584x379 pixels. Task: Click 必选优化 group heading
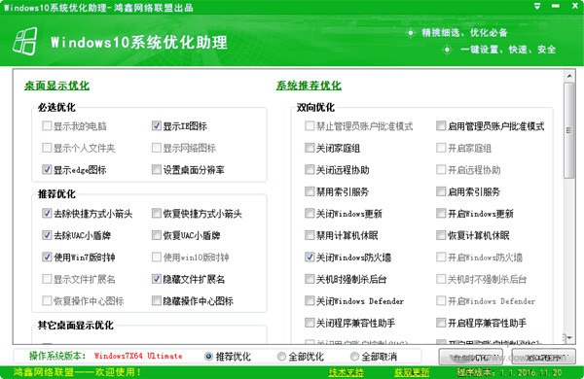[x=56, y=108]
